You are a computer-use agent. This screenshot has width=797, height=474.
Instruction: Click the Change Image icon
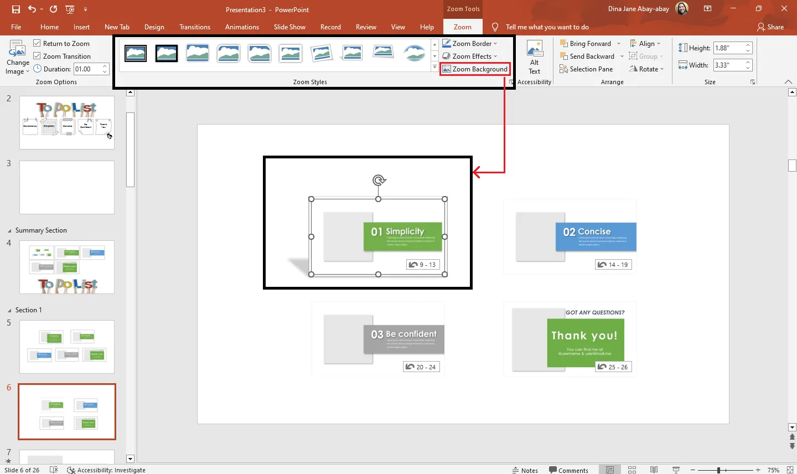17,57
